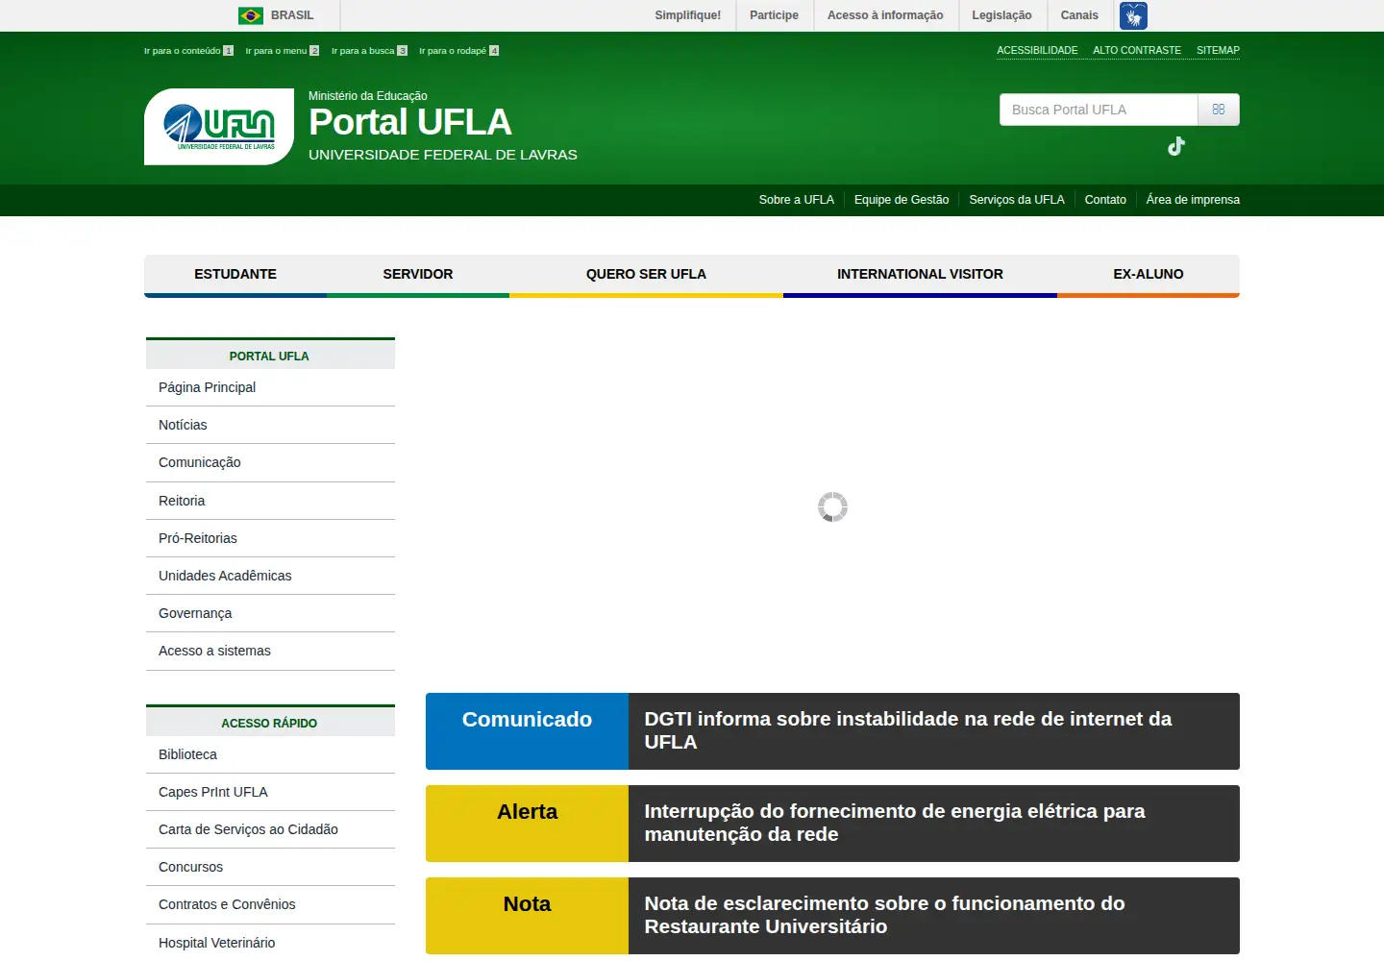Viewport: 1384px width, 961px height.
Task: Toggle ALTO CONTRASTE mode
Action: pos(1137,50)
